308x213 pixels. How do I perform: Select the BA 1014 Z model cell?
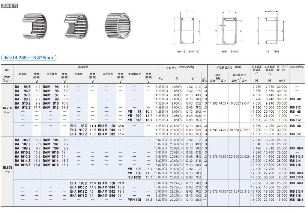[23, 161]
